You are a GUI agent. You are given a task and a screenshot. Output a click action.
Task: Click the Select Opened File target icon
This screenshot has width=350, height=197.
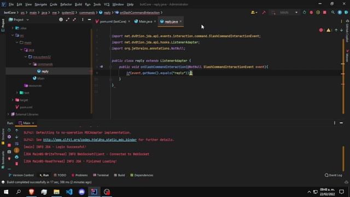[x=61, y=20]
